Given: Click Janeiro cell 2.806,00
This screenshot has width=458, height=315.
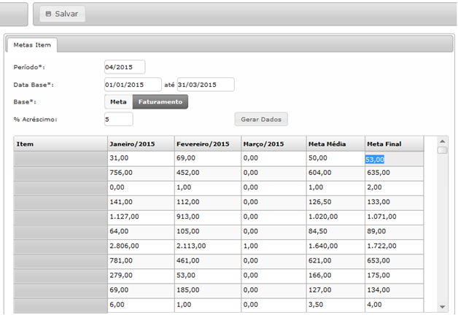Looking at the screenshot, I should click(x=141, y=246).
